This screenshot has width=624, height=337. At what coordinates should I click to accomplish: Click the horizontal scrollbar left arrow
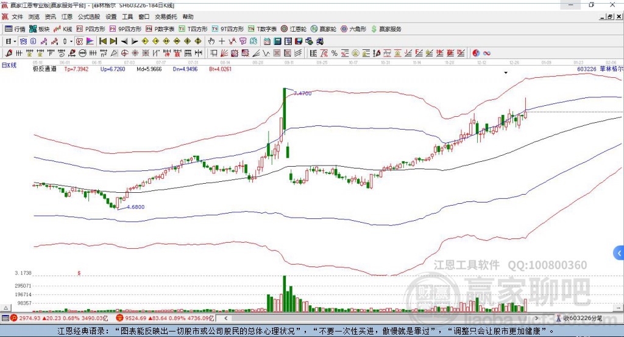(225, 318)
